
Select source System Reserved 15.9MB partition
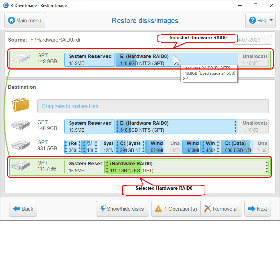(89, 60)
